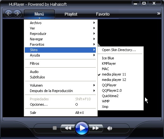The image size is (164, 139).
Task: Select Salir to exit the player
Action: (60, 113)
